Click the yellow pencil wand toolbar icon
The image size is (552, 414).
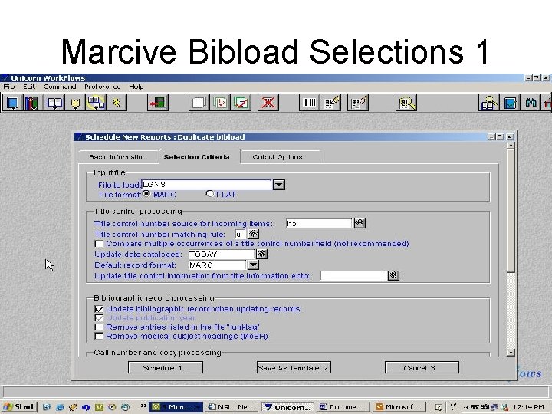point(117,103)
